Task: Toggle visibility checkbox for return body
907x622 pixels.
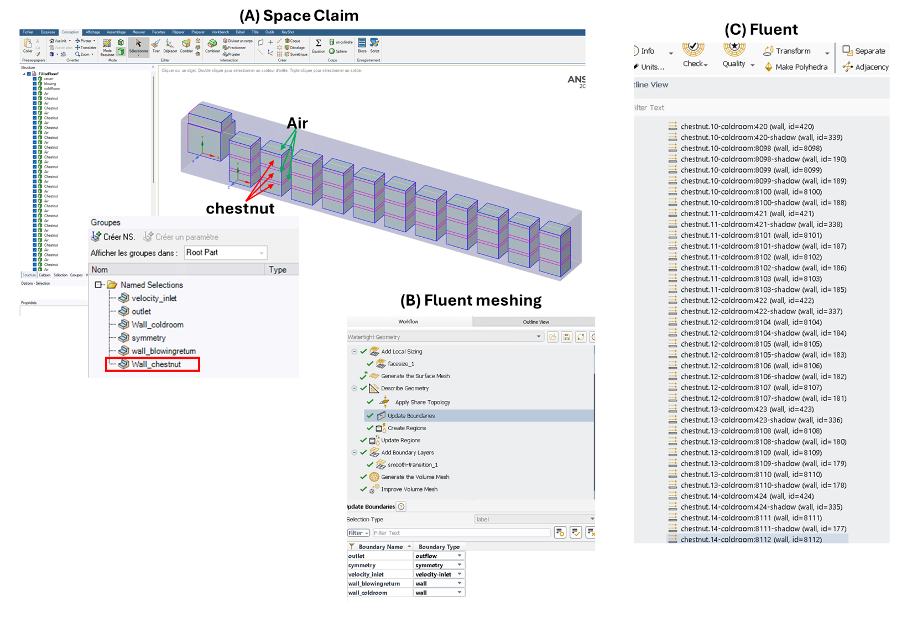Action: 34,79
